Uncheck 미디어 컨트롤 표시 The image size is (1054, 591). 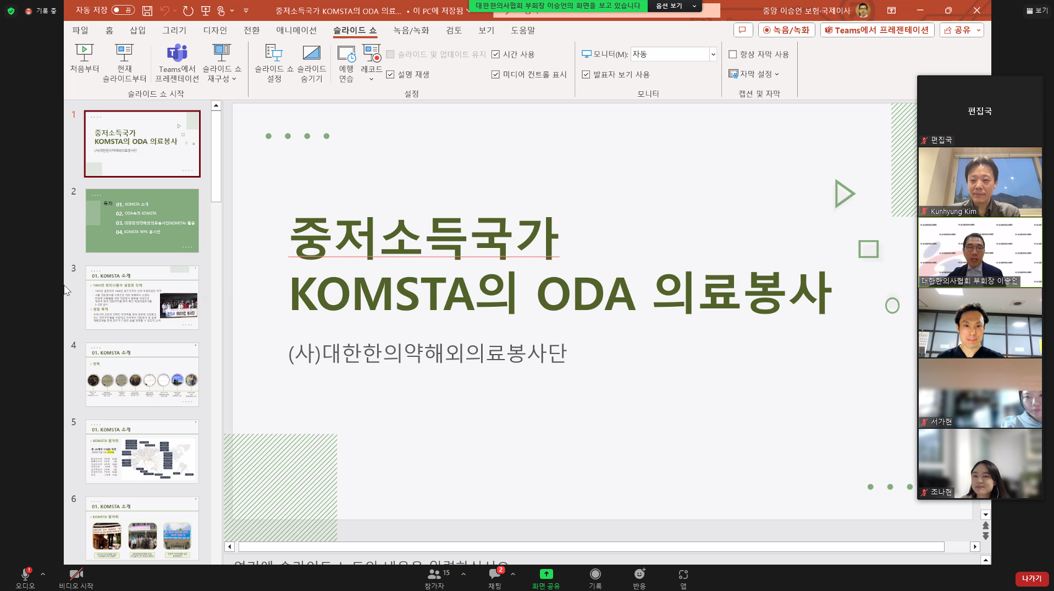(495, 74)
